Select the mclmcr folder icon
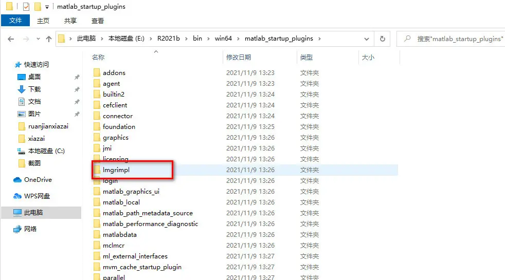This screenshot has width=505, height=280. [97, 245]
